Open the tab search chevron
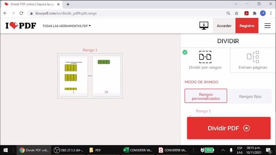 point(236,4)
